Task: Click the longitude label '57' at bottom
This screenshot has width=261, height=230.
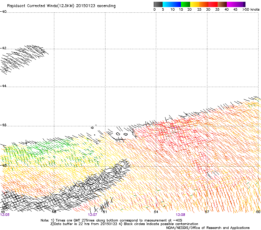Action: click(x=207, y=212)
